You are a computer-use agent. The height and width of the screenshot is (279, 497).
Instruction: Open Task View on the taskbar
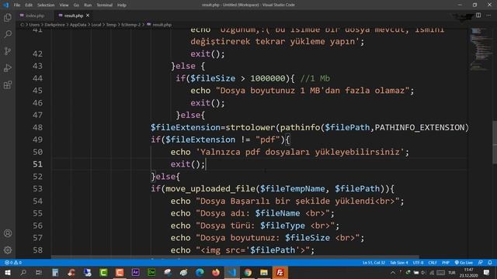coord(39,272)
